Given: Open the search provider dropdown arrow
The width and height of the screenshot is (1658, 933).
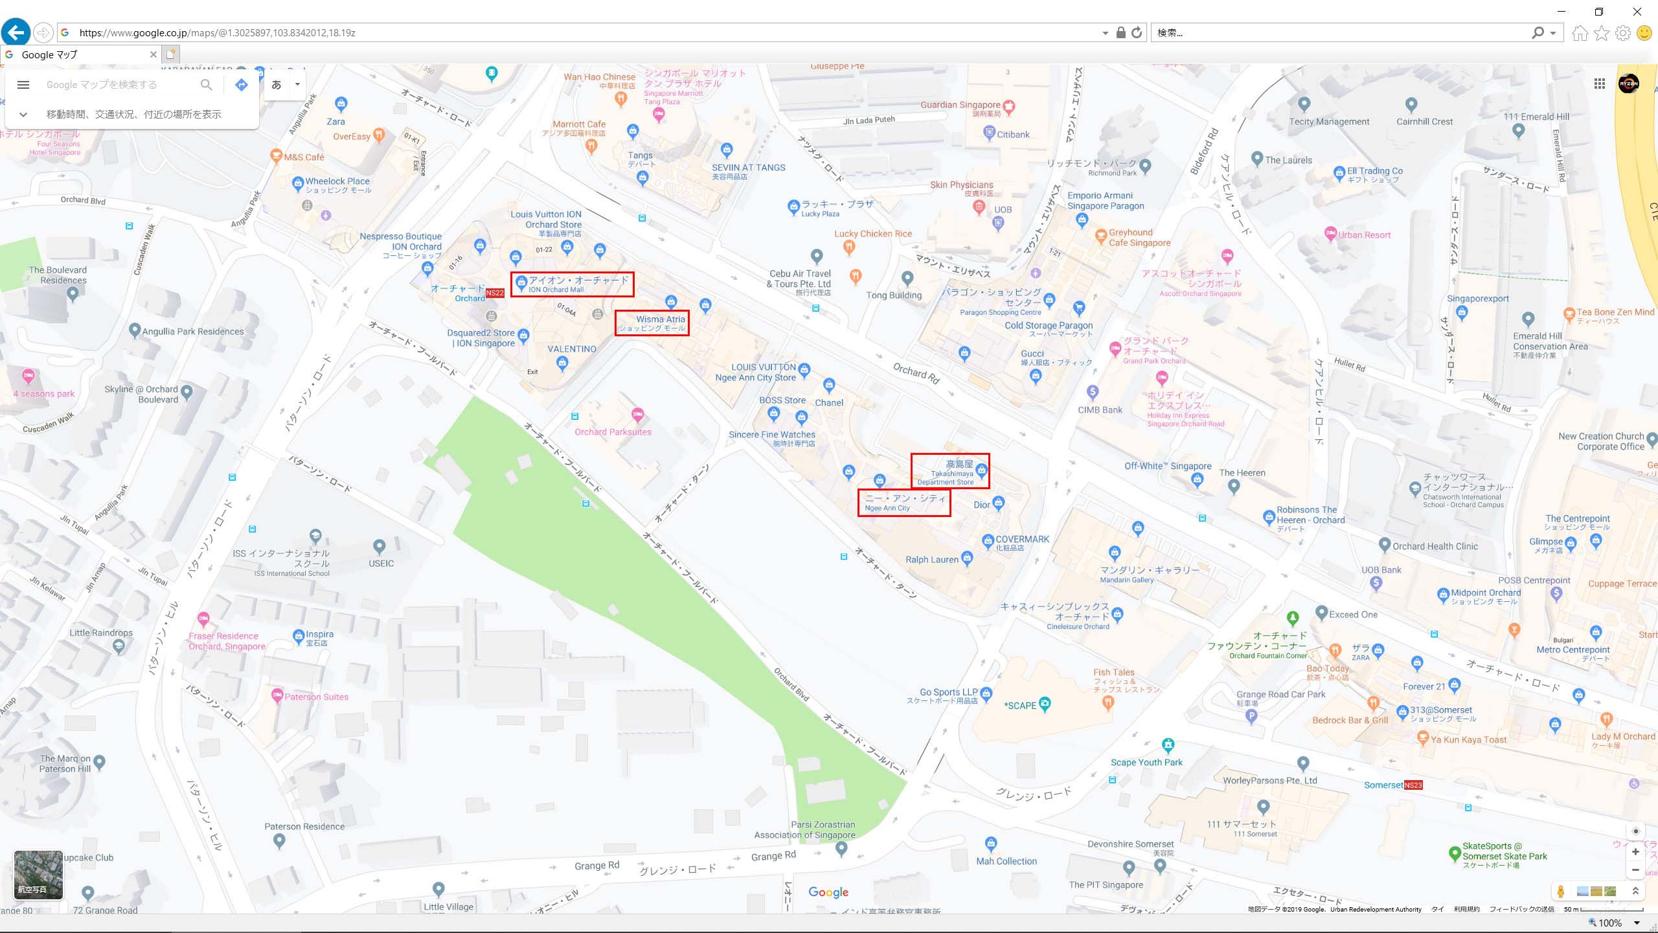Looking at the screenshot, I should (1553, 33).
